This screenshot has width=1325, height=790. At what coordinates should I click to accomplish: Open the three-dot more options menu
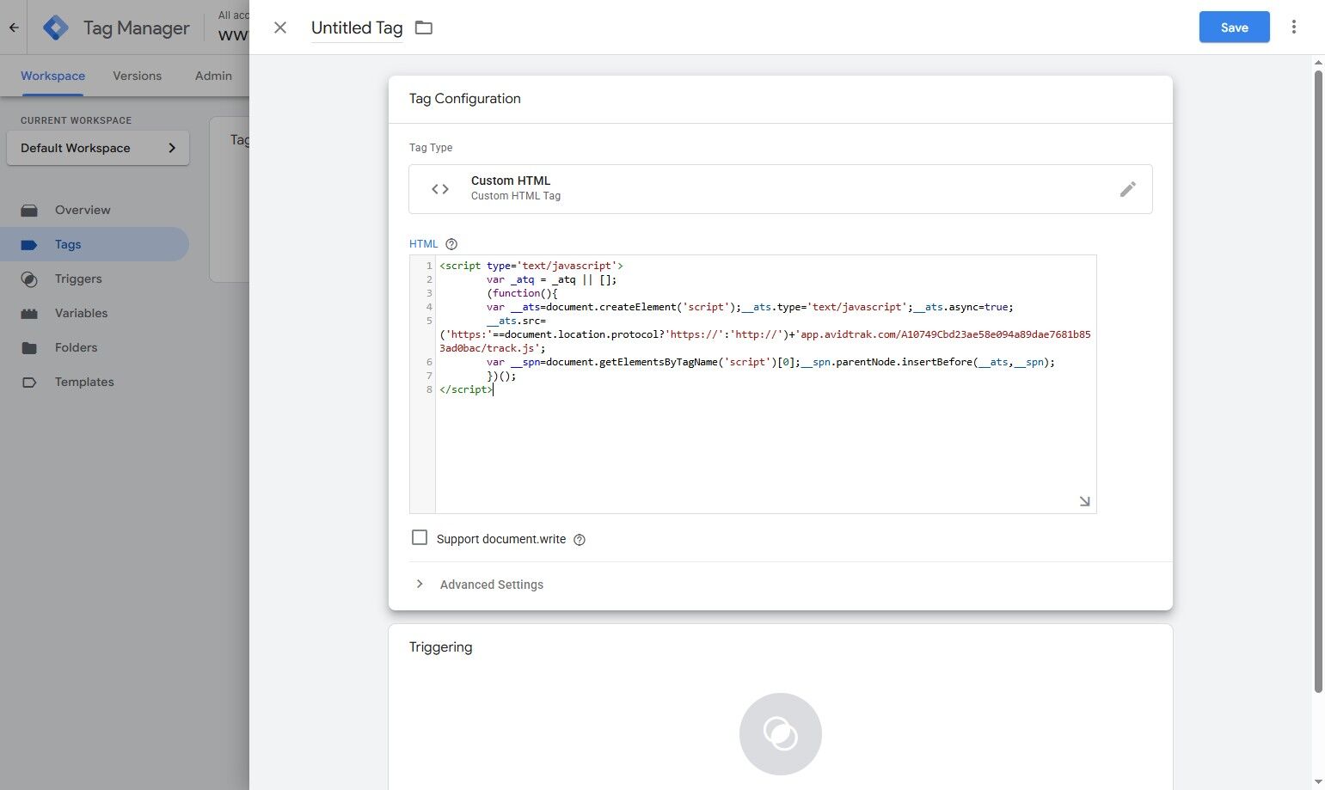(1293, 27)
